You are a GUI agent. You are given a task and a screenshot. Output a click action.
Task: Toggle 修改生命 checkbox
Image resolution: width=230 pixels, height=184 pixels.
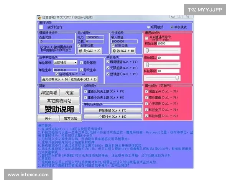[x=81, y=70]
